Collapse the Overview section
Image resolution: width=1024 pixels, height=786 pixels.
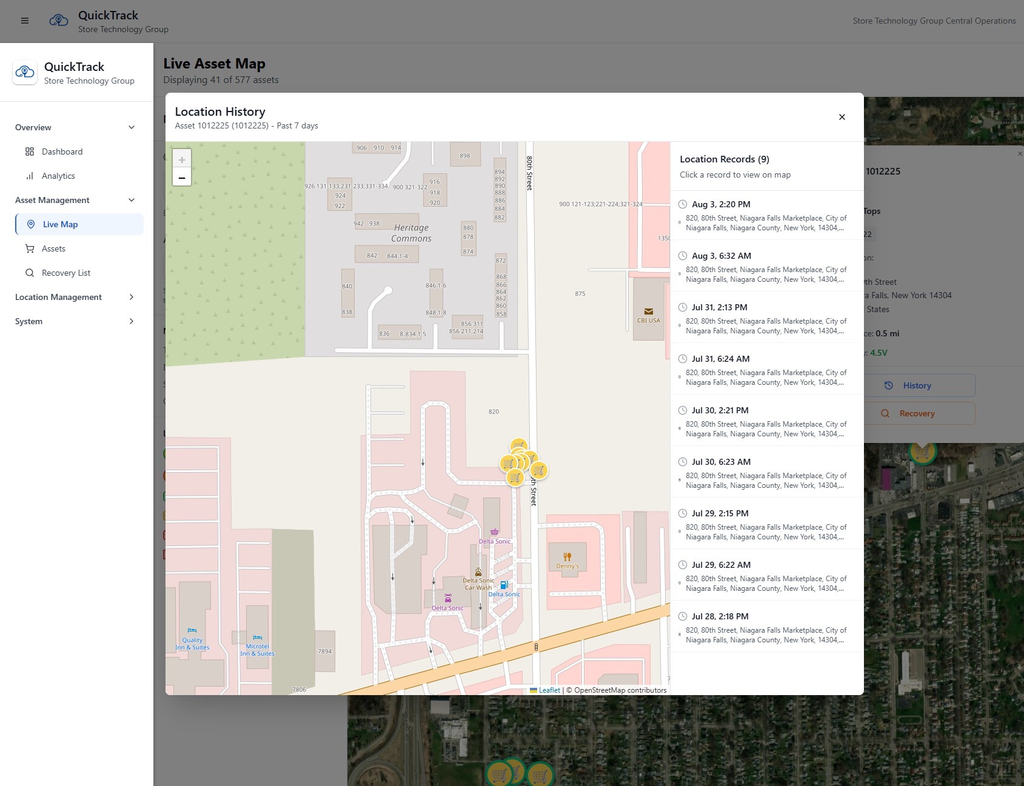(x=131, y=127)
